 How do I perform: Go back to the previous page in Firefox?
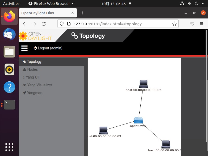25,24
